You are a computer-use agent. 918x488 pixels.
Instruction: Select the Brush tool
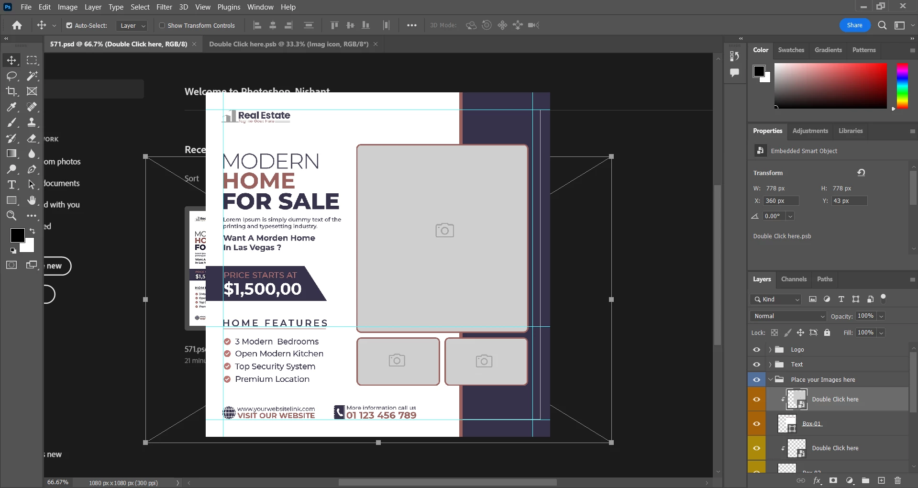[11, 122]
